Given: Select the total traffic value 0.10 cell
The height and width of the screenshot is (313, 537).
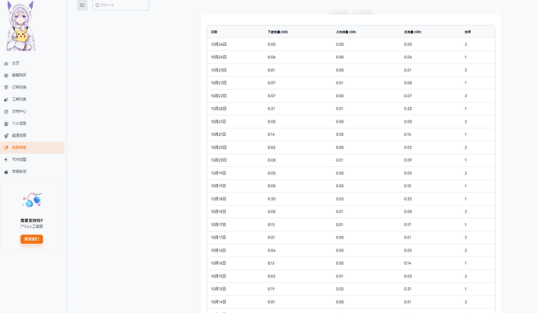Looking at the screenshot, I should 408,186.
